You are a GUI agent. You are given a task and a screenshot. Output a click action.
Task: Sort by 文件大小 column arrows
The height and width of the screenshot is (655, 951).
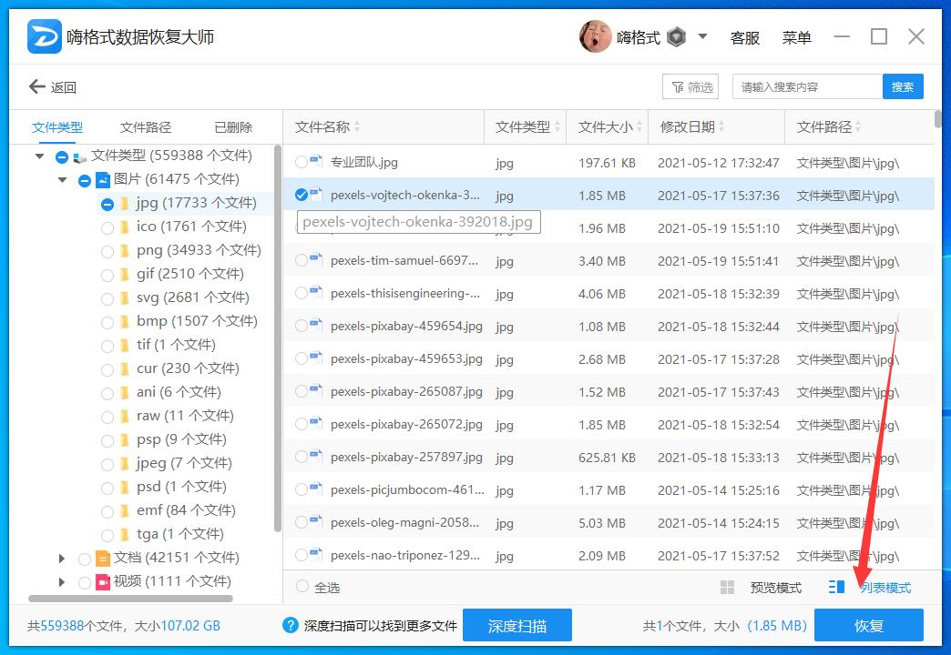pyautogui.click(x=639, y=126)
